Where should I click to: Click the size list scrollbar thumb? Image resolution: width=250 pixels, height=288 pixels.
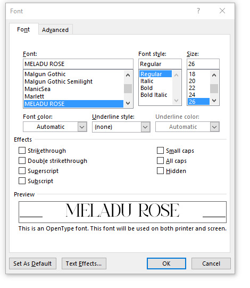(x=214, y=88)
